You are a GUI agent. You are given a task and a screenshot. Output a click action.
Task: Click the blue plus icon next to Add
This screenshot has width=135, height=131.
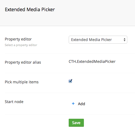[x=73, y=104]
